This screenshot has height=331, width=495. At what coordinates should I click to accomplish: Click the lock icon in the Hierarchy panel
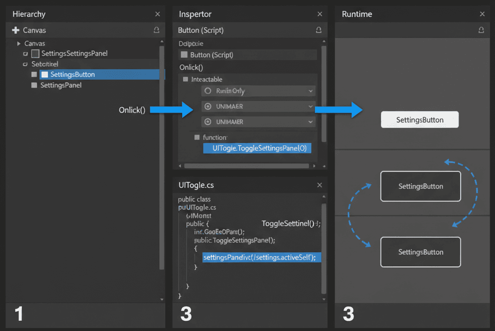pos(157,30)
